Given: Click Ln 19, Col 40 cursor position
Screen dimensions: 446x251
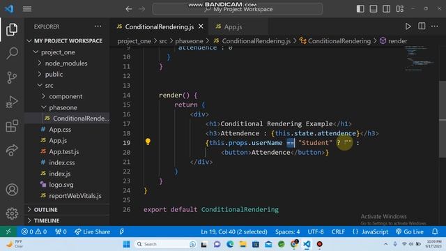Looking at the screenshot, I should [x=234, y=231].
